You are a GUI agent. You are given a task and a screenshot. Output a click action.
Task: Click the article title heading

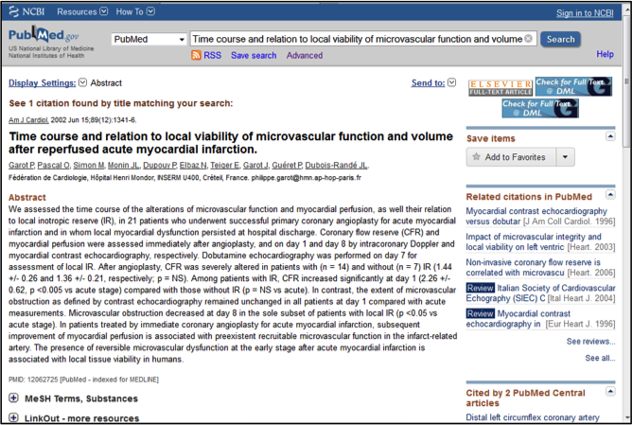[x=231, y=143]
